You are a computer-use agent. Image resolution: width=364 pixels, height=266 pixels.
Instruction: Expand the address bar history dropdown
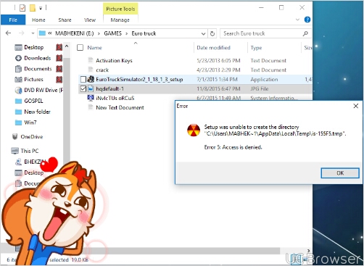click(203, 33)
